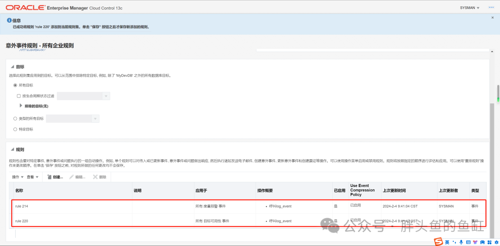Click the Oracle logo in header

(x=25, y=7)
